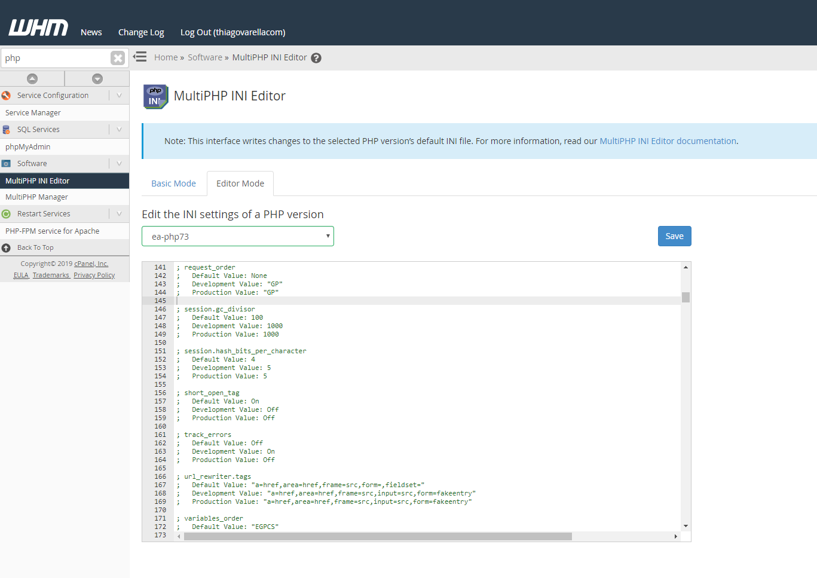Click Back To Top in the sidebar
The height and width of the screenshot is (578, 817).
(35, 247)
